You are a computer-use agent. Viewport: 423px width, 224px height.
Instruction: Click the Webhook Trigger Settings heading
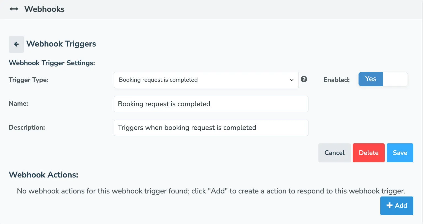click(52, 63)
